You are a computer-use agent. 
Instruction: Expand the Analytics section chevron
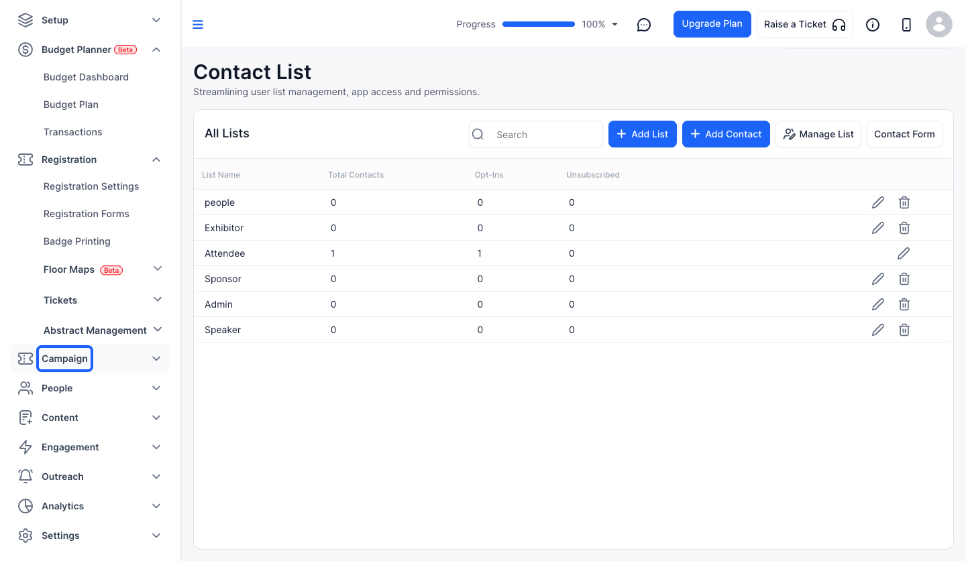point(156,506)
